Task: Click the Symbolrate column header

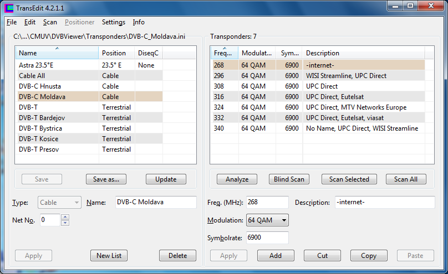Action: (289, 53)
